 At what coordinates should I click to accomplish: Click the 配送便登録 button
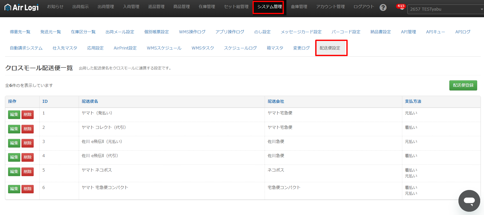[463, 85]
